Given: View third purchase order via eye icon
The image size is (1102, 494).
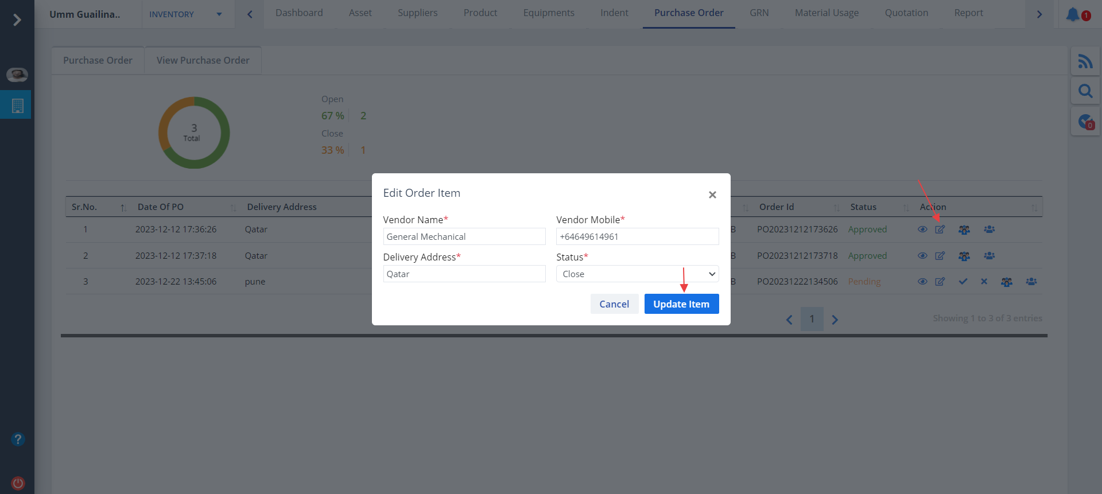Looking at the screenshot, I should 922,282.
